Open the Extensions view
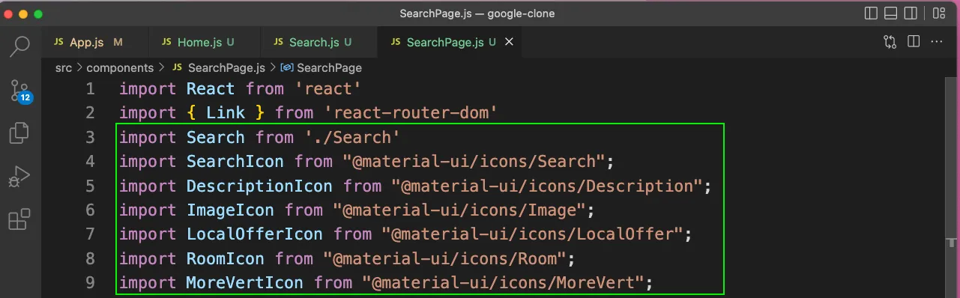 coord(19,220)
